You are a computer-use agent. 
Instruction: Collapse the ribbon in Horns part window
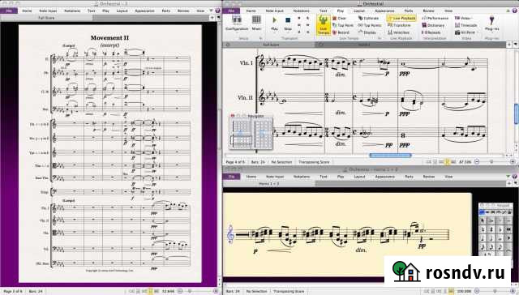point(508,177)
